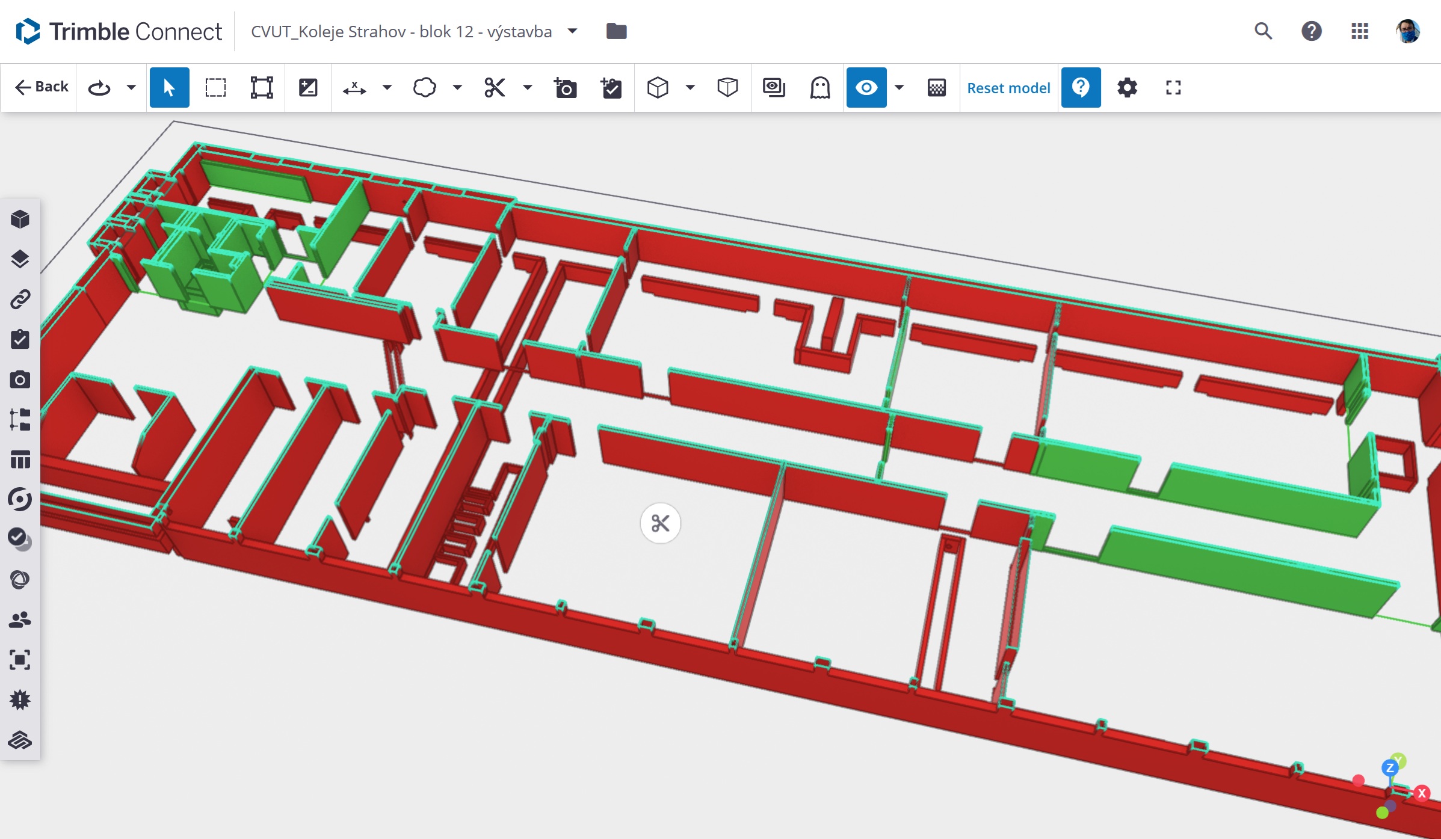Open the apps grid menu
1441x839 pixels.
tap(1359, 31)
